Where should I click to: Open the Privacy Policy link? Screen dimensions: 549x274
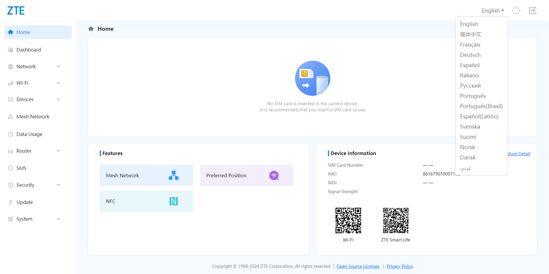click(x=400, y=266)
